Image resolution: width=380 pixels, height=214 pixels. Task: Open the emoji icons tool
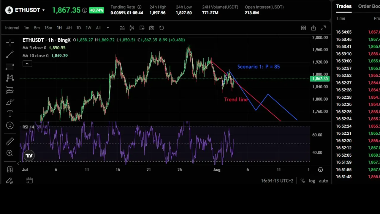[10, 126]
